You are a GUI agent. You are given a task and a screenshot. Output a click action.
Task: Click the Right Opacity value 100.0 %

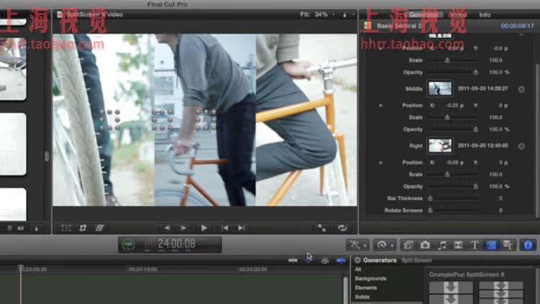499,187
